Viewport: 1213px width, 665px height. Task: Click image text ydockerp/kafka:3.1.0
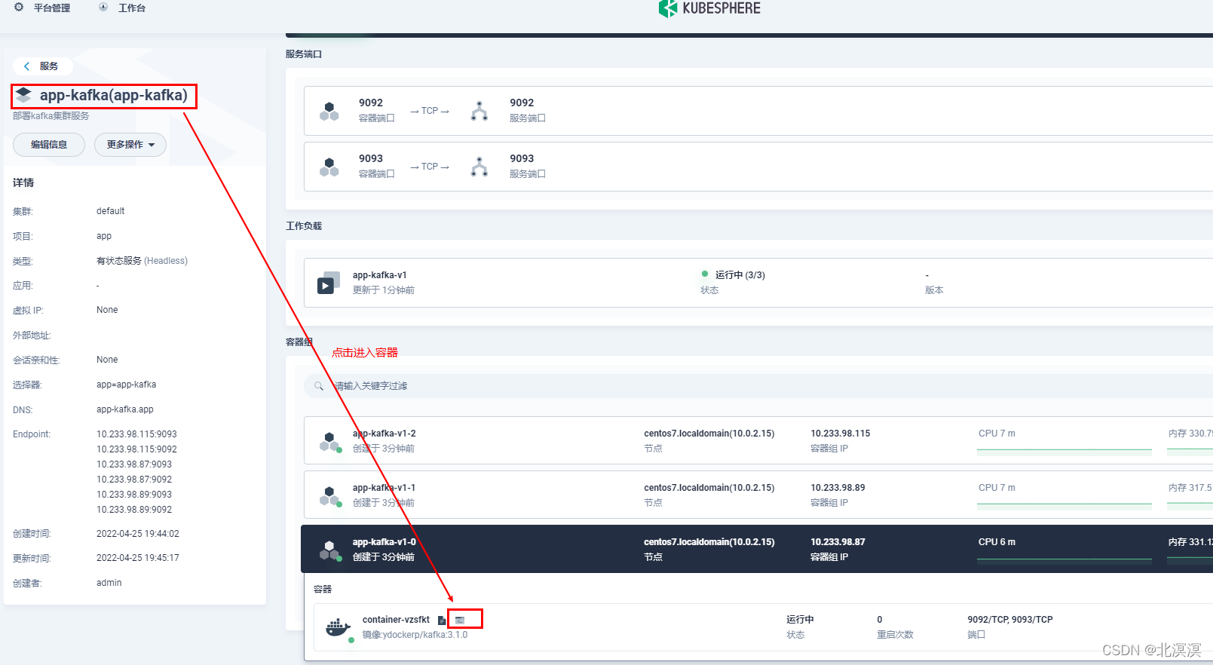tap(425, 635)
